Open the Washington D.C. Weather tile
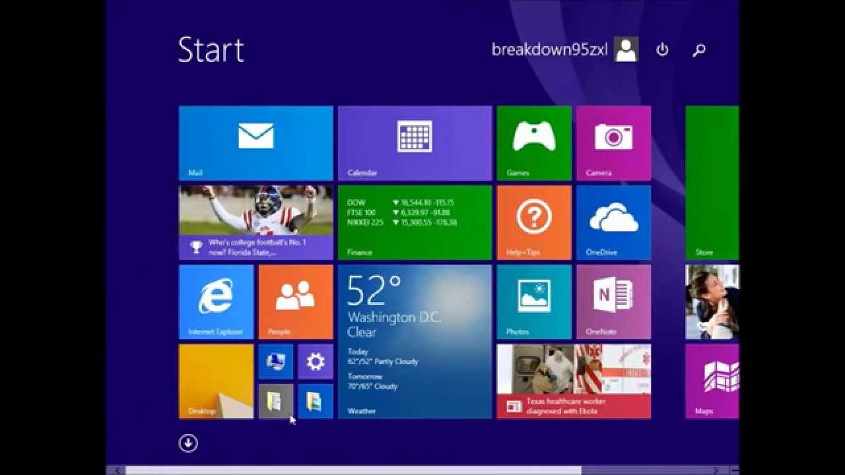 pos(415,342)
